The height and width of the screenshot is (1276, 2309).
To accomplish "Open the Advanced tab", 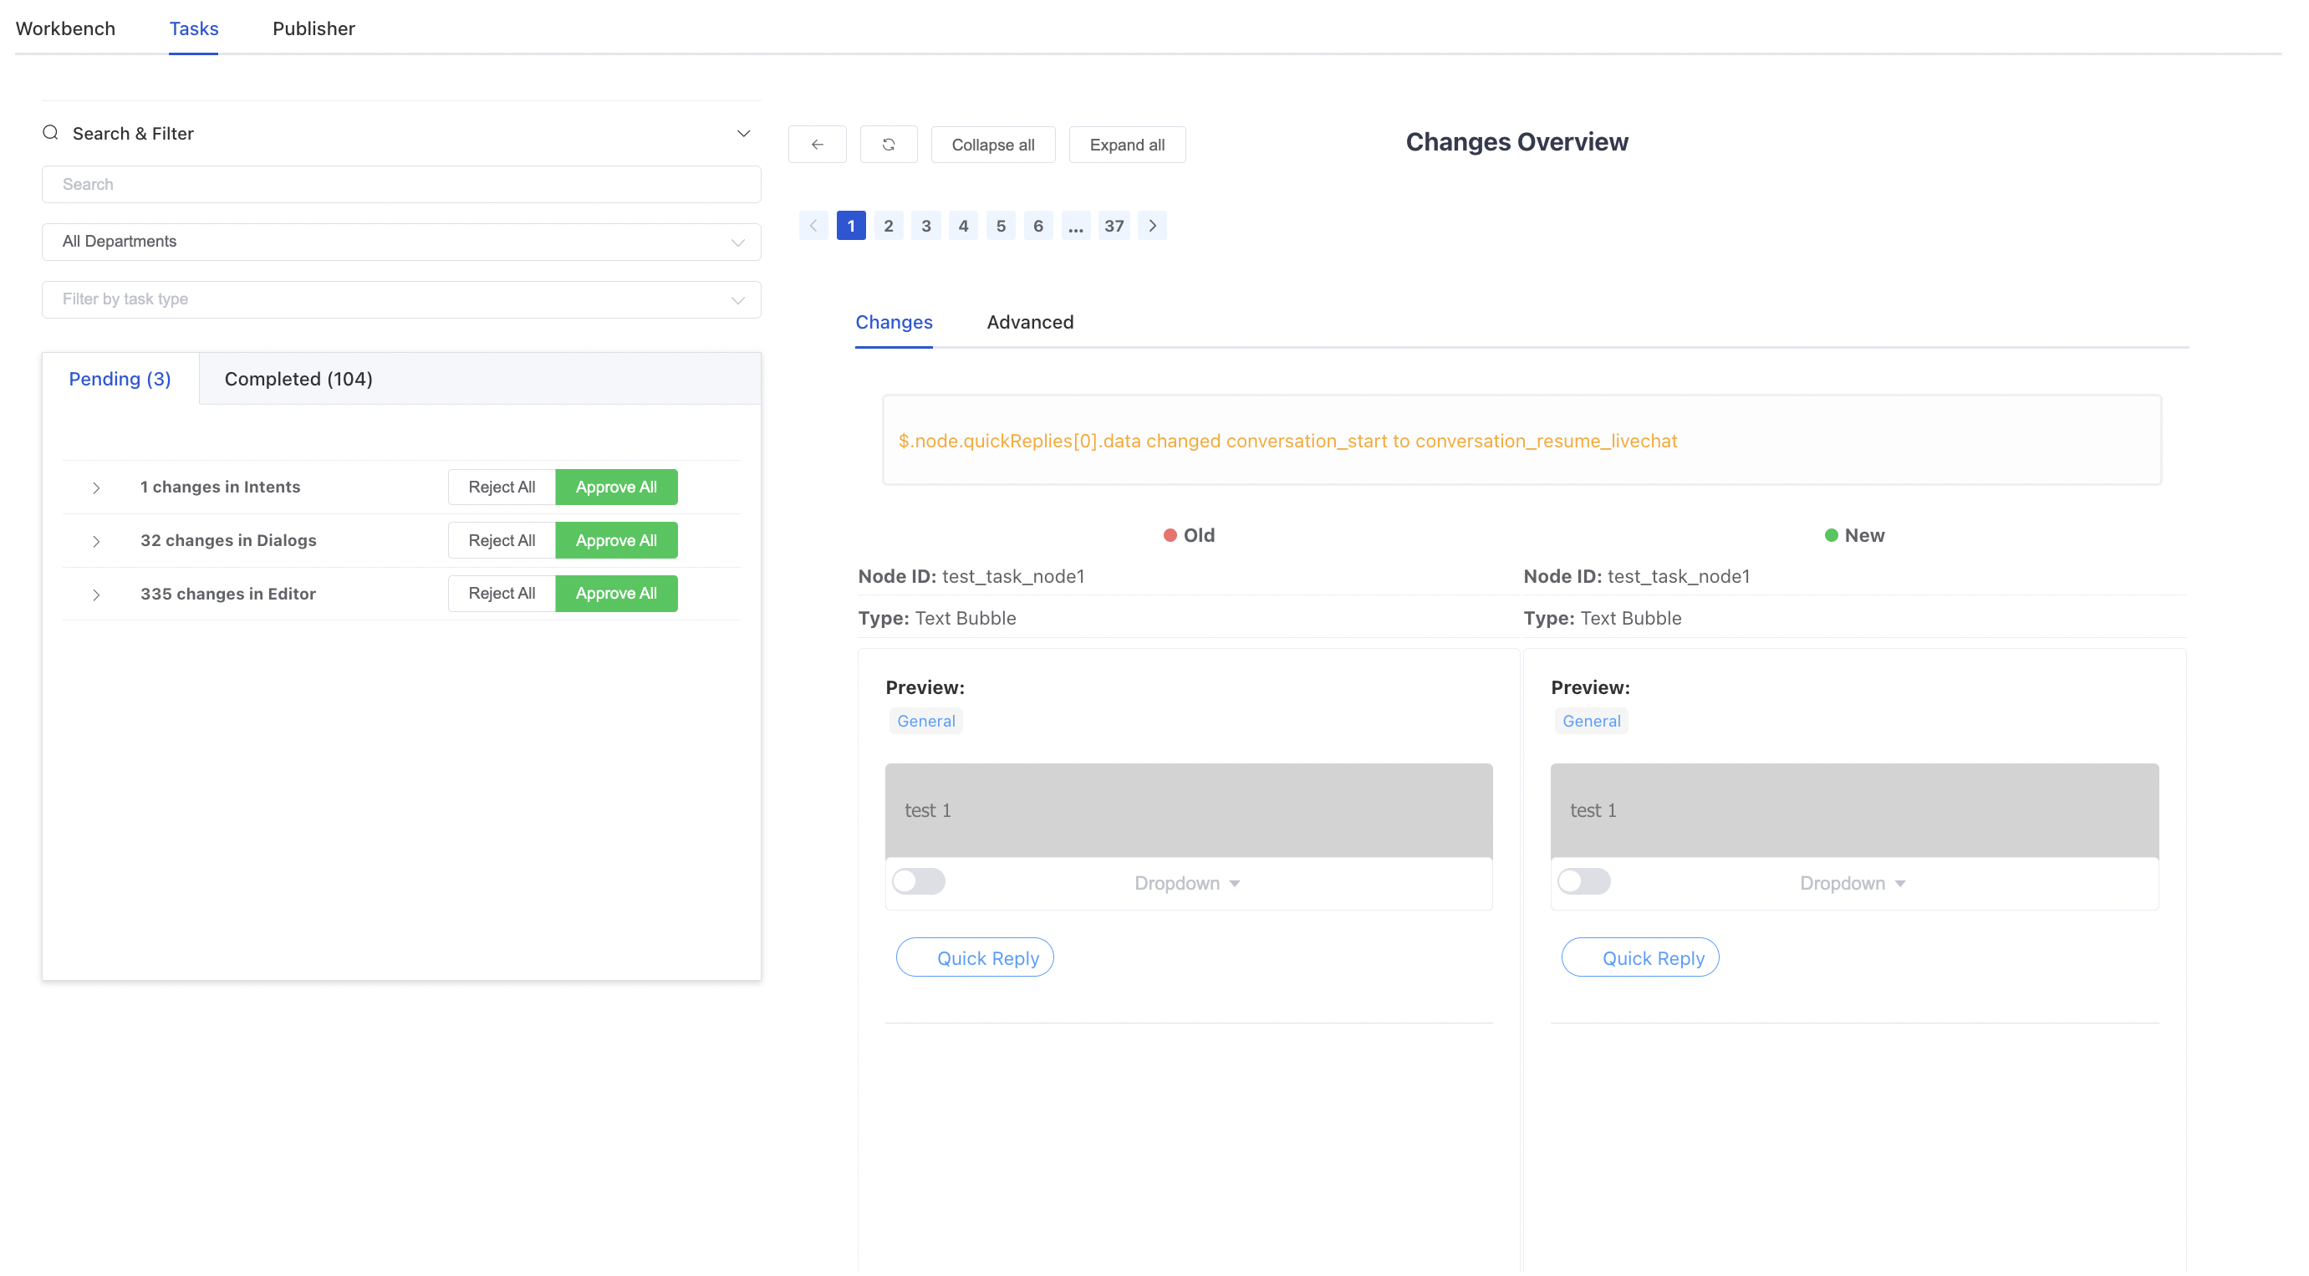I will pos(1029,322).
